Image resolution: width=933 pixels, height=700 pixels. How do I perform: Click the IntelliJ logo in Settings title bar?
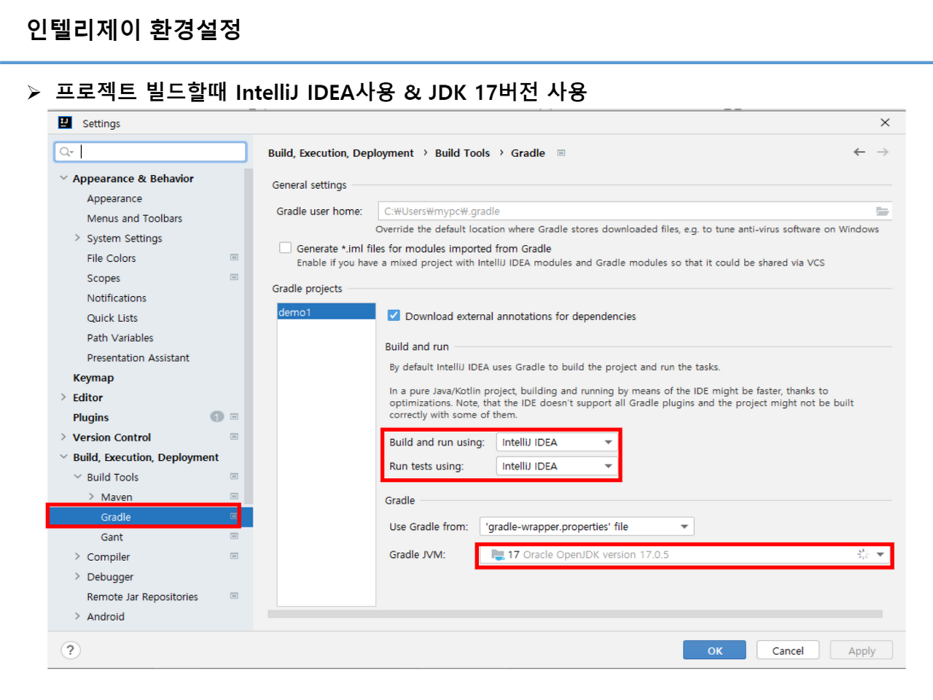pos(65,122)
